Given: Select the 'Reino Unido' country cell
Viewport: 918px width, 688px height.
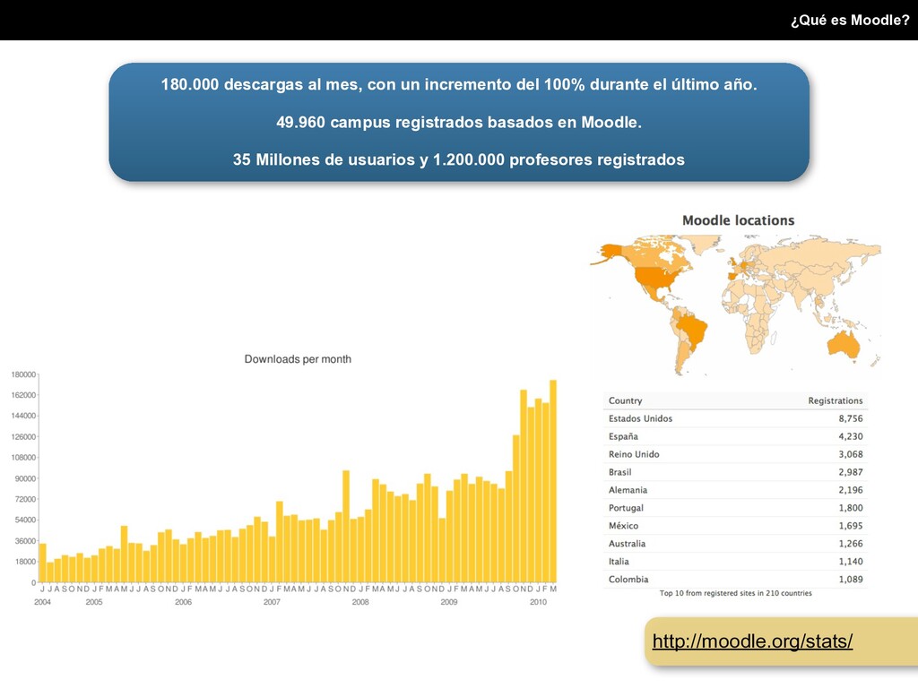Looking at the screenshot, I should coord(634,454).
